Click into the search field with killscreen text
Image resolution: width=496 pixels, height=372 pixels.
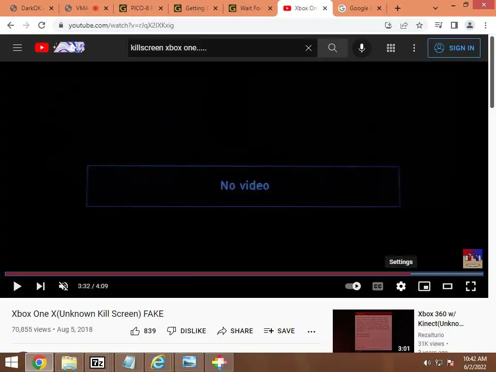click(215, 48)
